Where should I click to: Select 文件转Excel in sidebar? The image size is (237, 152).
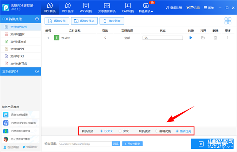20,42
